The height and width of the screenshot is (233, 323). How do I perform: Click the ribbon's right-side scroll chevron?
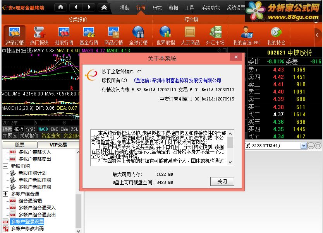(317, 35)
